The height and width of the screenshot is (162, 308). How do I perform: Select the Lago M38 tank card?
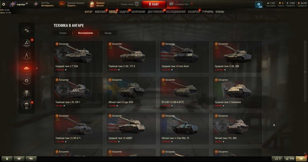131,92
